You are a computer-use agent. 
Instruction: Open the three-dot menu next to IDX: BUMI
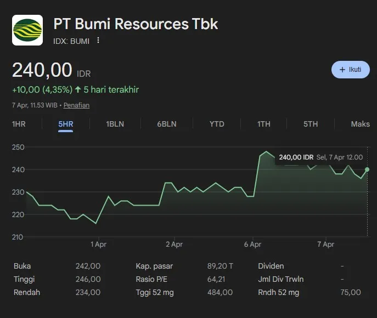pos(98,41)
